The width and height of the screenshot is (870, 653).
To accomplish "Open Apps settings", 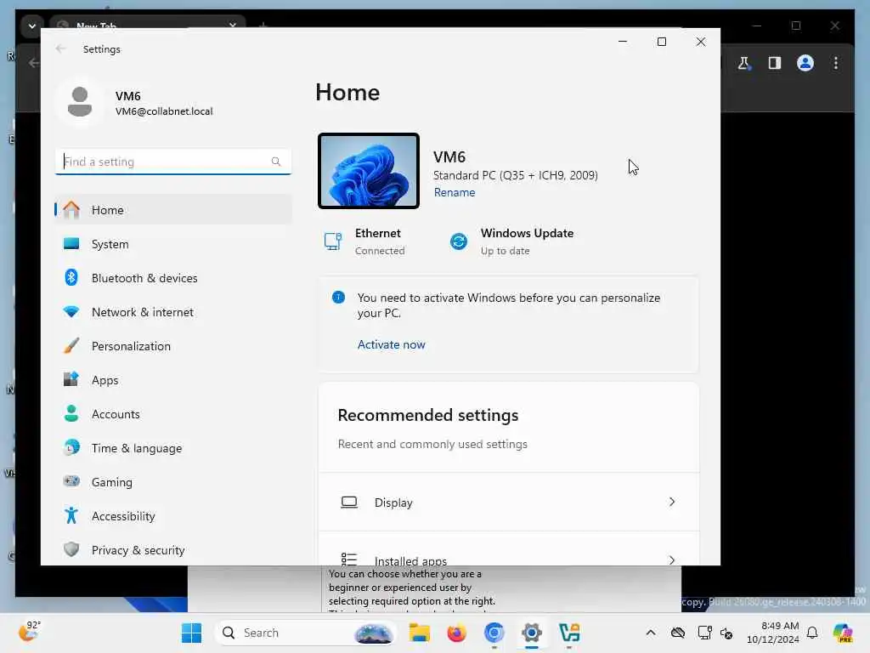I will click(x=173, y=380).
